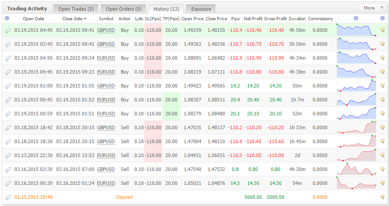Image resolution: width=389 pixels, height=206 pixels.
Task: Click comment icon on the Deposit row
Action: pos(382,197)
